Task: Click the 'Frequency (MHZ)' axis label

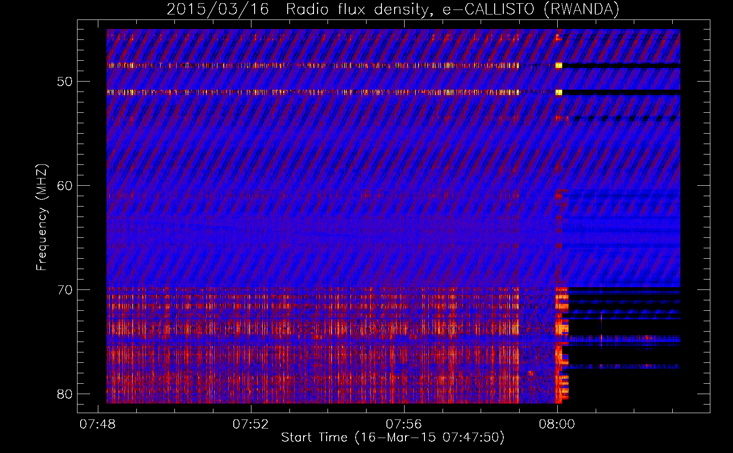Action: click(x=42, y=217)
